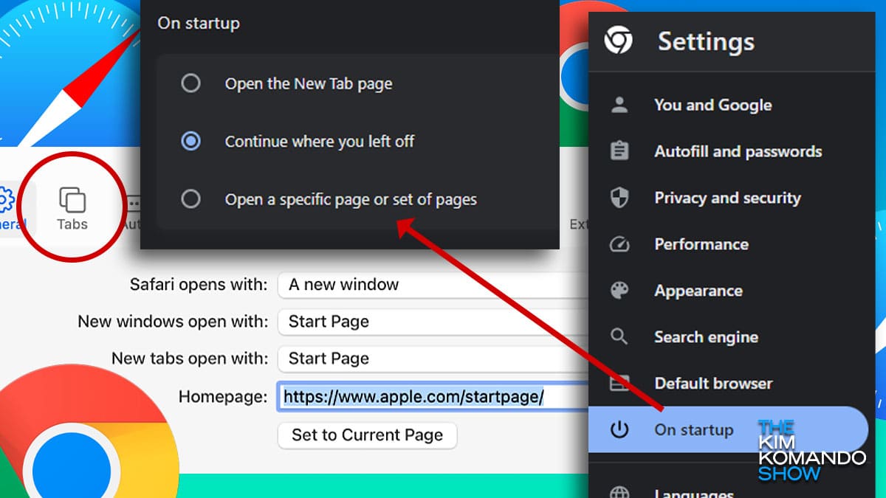Open the Languages settings section
This screenshot has height=498, width=886.
point(693,493)
